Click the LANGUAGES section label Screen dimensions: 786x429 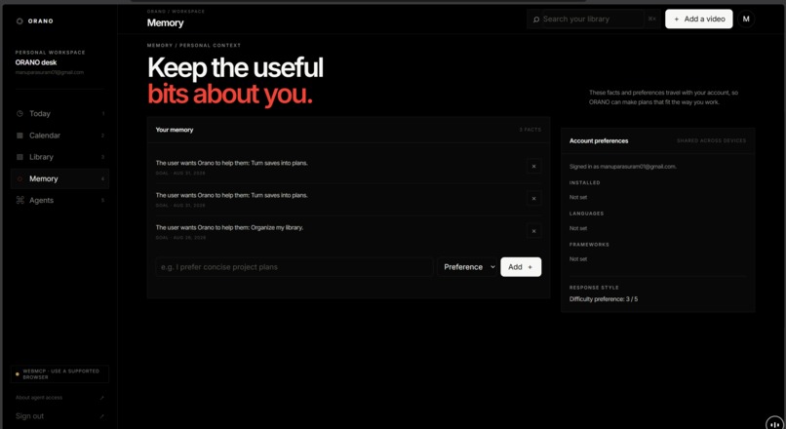(586, 214)
